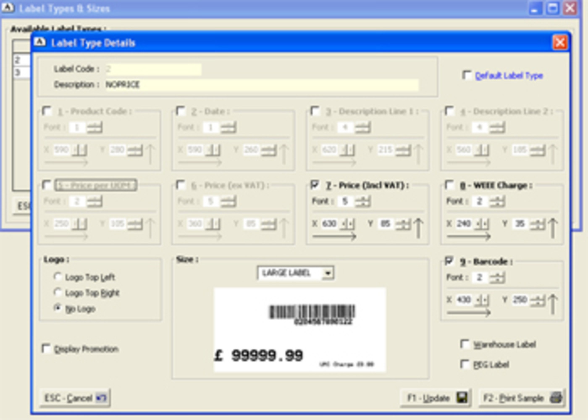Click the Label Code input field
Screen dimensions: 588x420
pyautogui.click(x=153, y=69)
